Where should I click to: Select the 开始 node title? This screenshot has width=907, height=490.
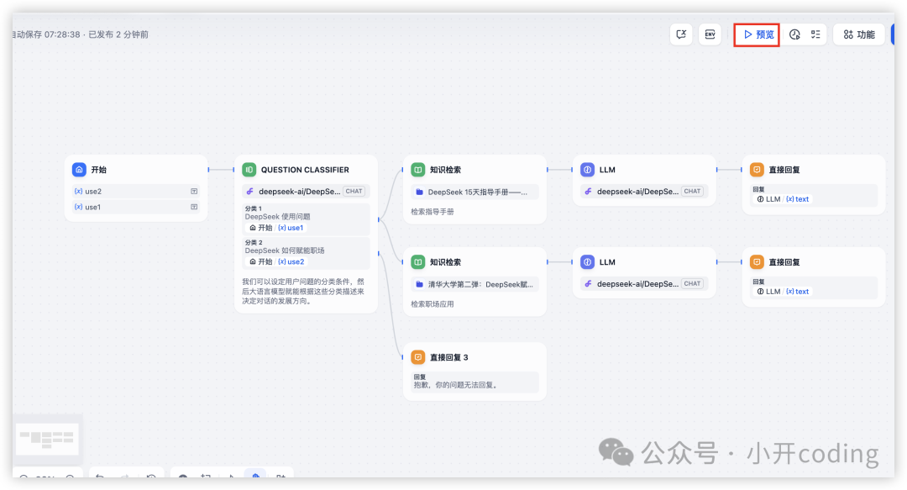click(99, 170)
